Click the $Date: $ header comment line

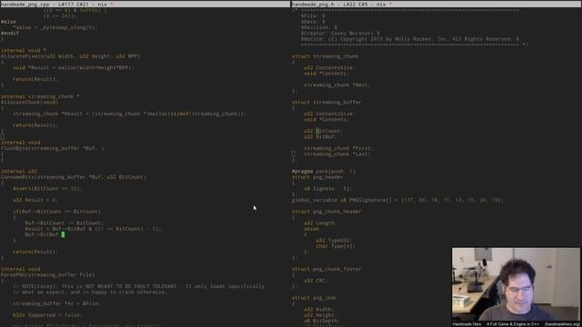point(313,22)
